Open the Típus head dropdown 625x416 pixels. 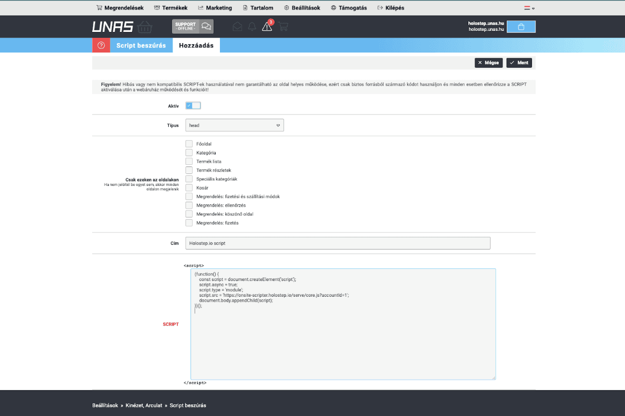(235, 126)
